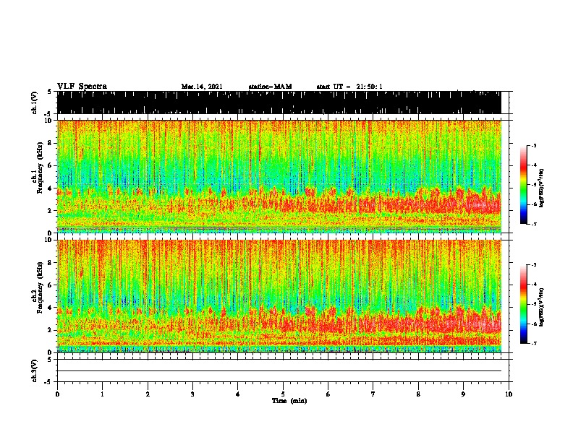Click time axis tick label "0"

[x=57, y=394]
